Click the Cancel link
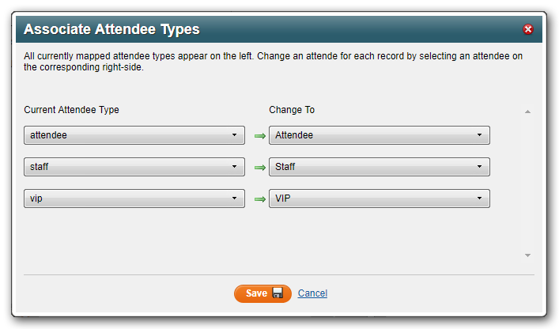 pyautogui.click(x=312, y=293)
